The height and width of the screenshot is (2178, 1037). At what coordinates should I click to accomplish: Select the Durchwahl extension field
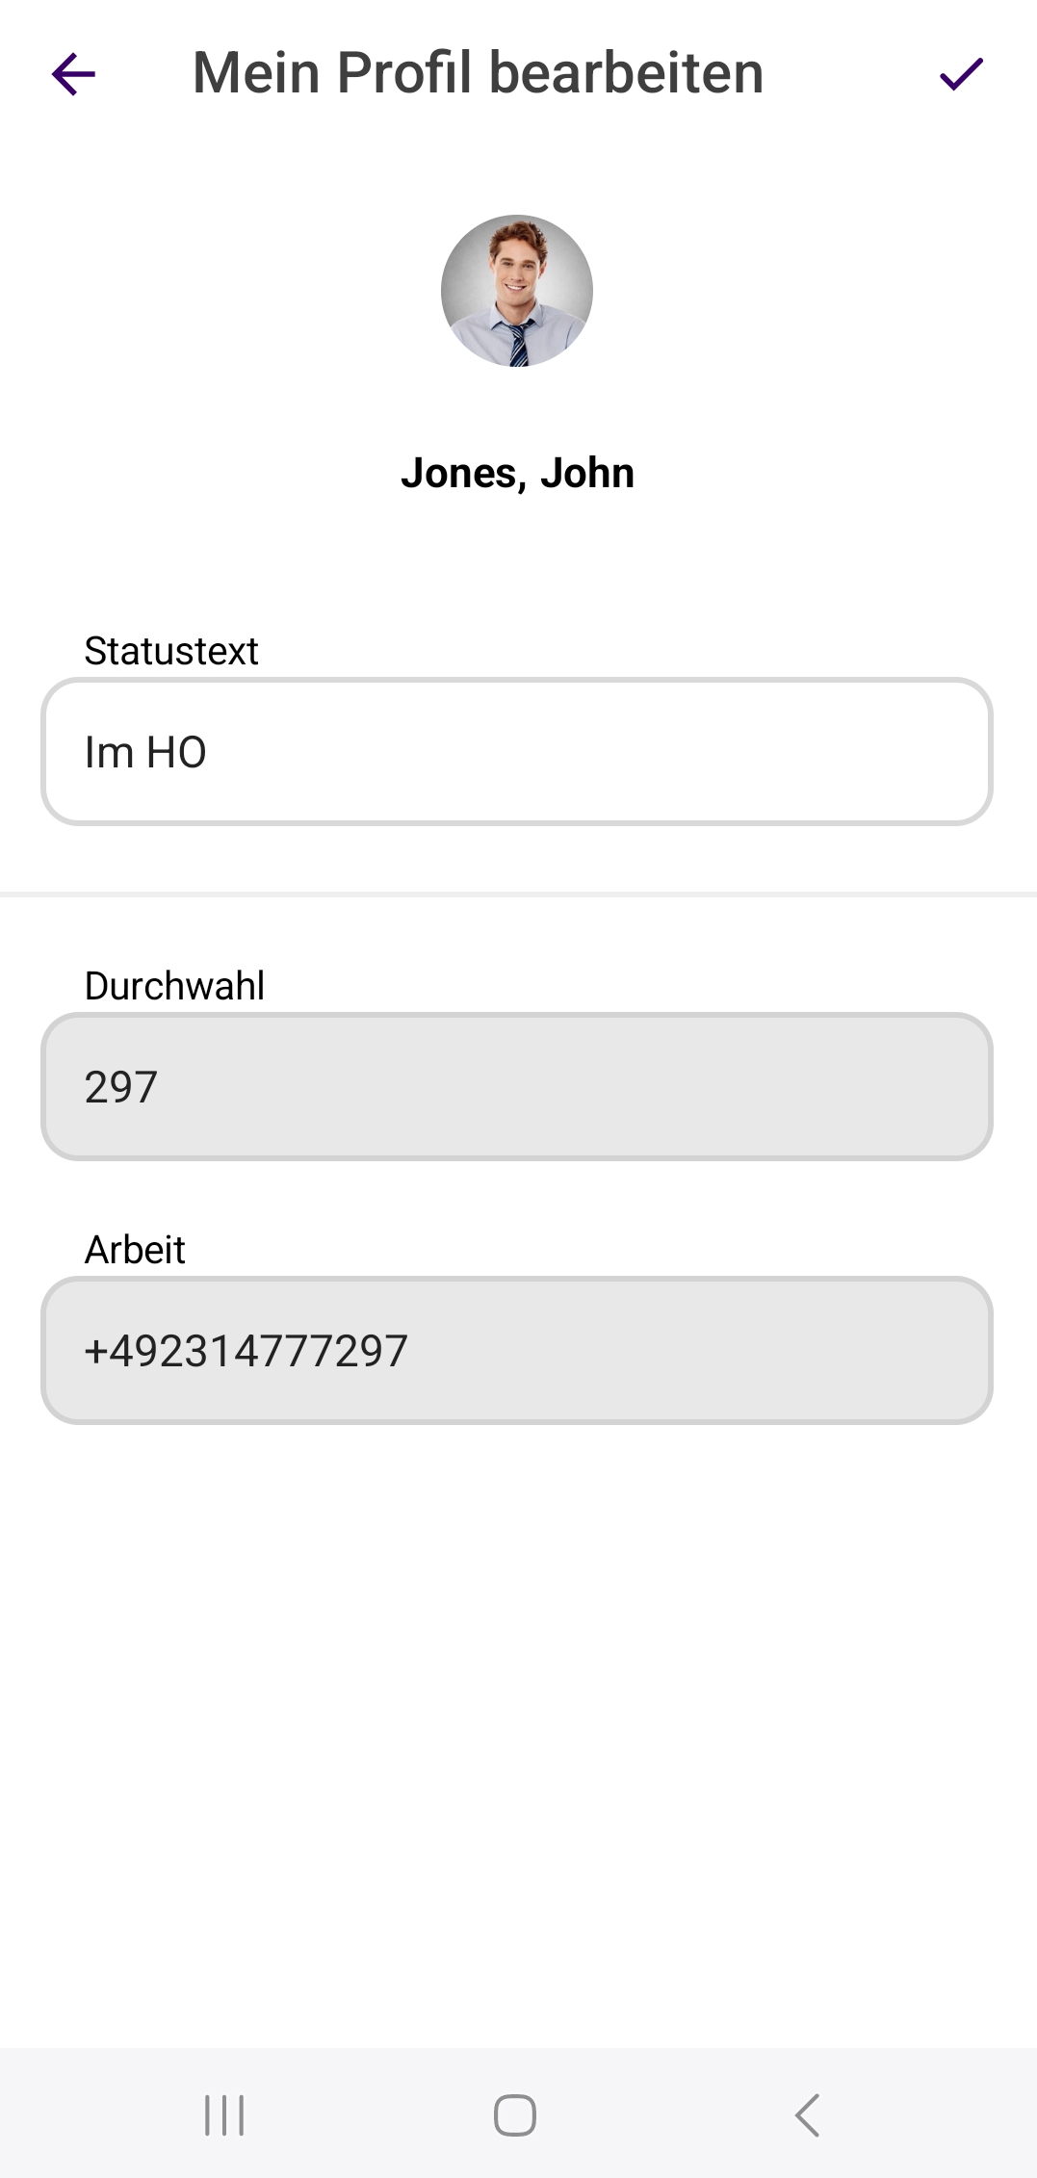517,1087
